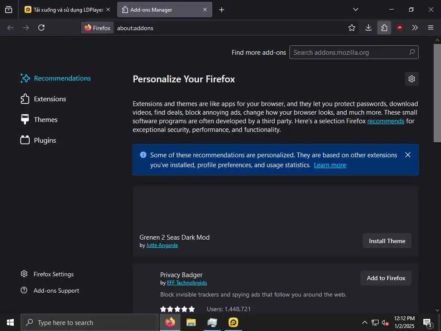Image resolution: width=441 pixels, height=331 pixels.
Task: Open the Extensions category
Action: click(43, 99)
